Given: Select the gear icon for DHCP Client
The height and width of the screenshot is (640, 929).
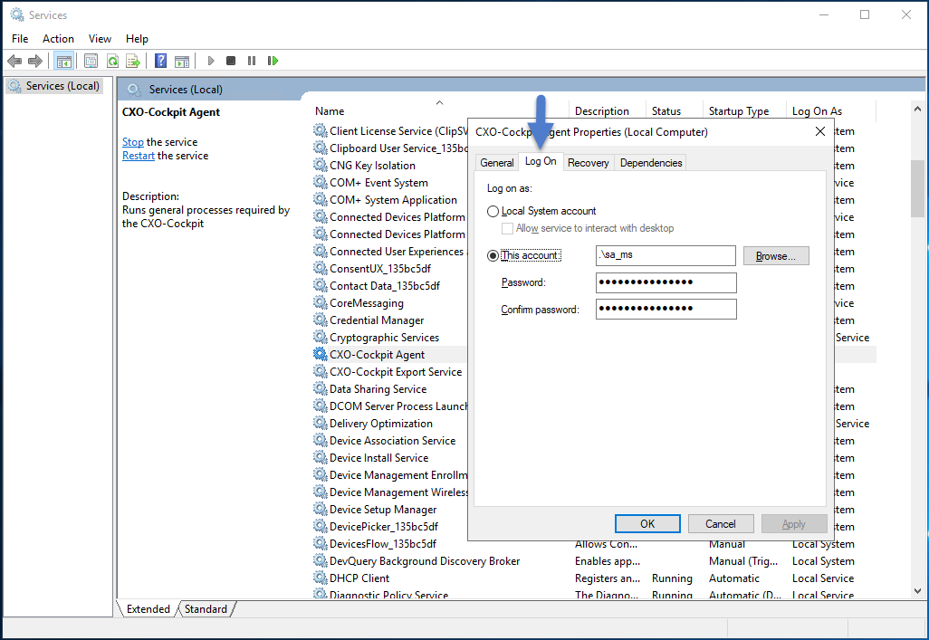Looking at the screenshot, I should (321, 578).
